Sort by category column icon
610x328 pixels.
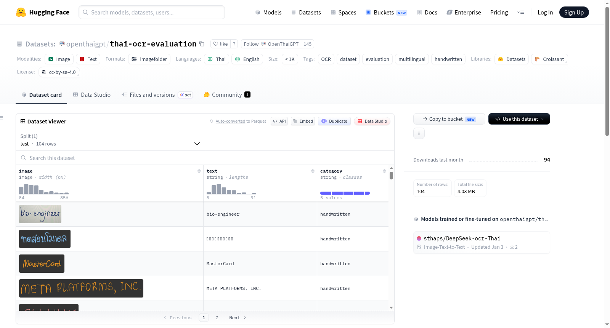point(384,171)
